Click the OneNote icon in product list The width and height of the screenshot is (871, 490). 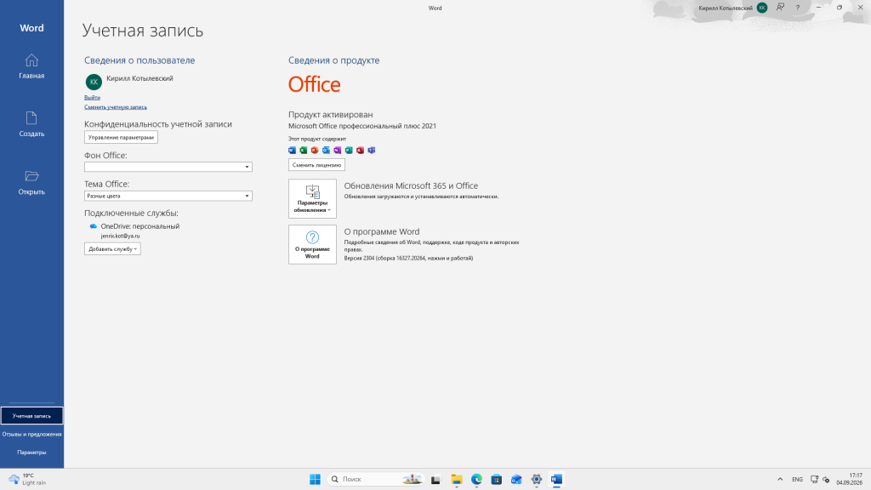coord(337,151)
